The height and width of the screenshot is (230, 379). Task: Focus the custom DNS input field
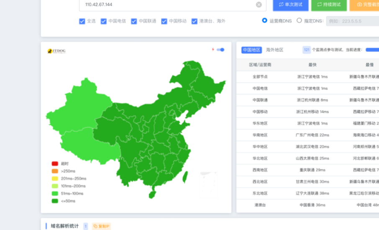(353, 21)
